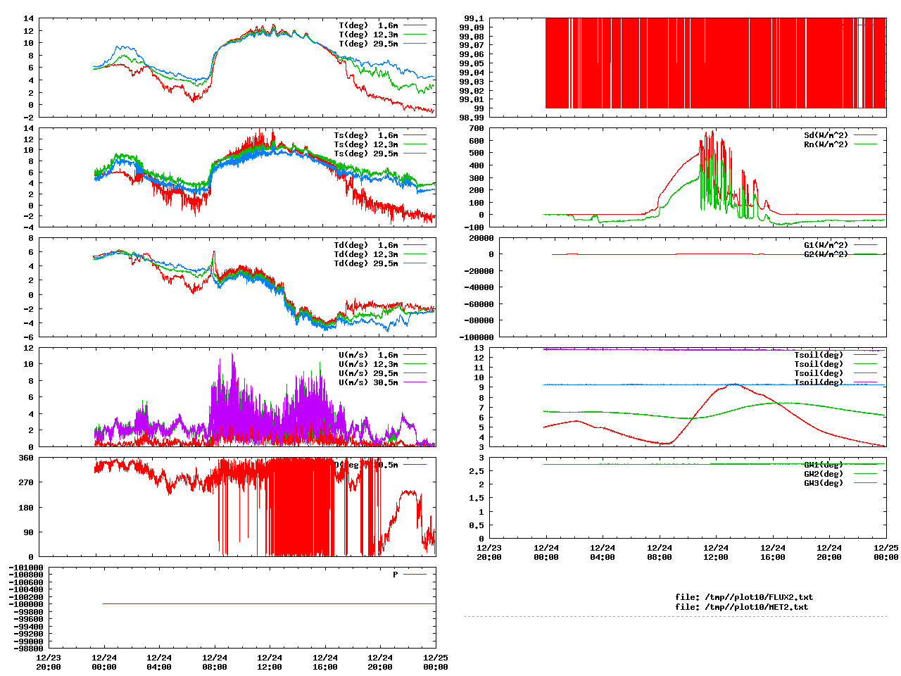901x676 pixels.
Task: Click the "T(deg) 1.6m" legend entry
Action: (368, 25)
